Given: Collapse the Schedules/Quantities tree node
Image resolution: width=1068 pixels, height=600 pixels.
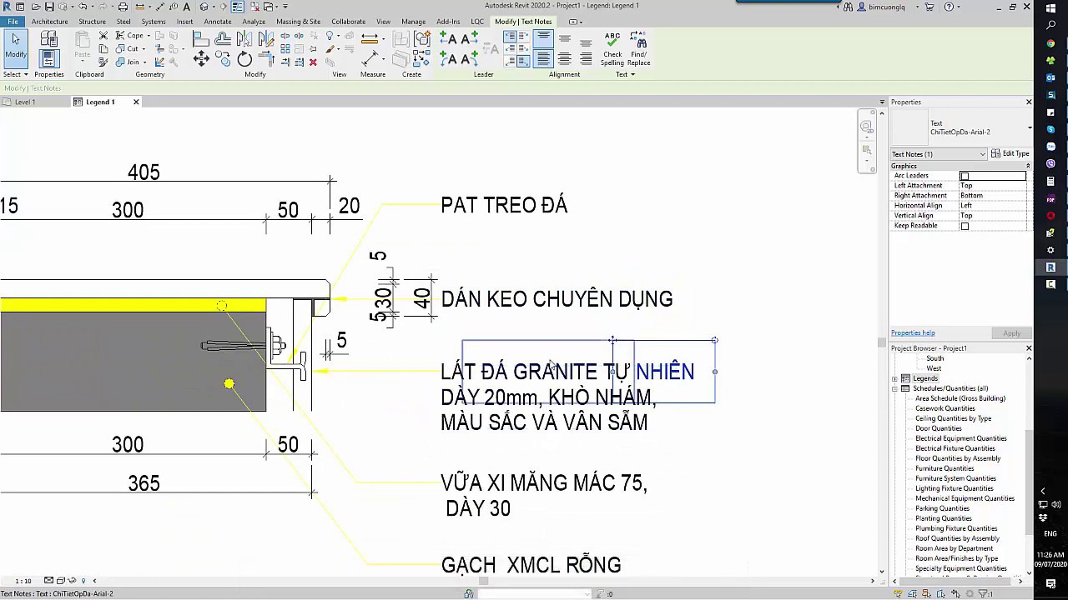Looking at the screenshot, I should click(x=894, y=388).
